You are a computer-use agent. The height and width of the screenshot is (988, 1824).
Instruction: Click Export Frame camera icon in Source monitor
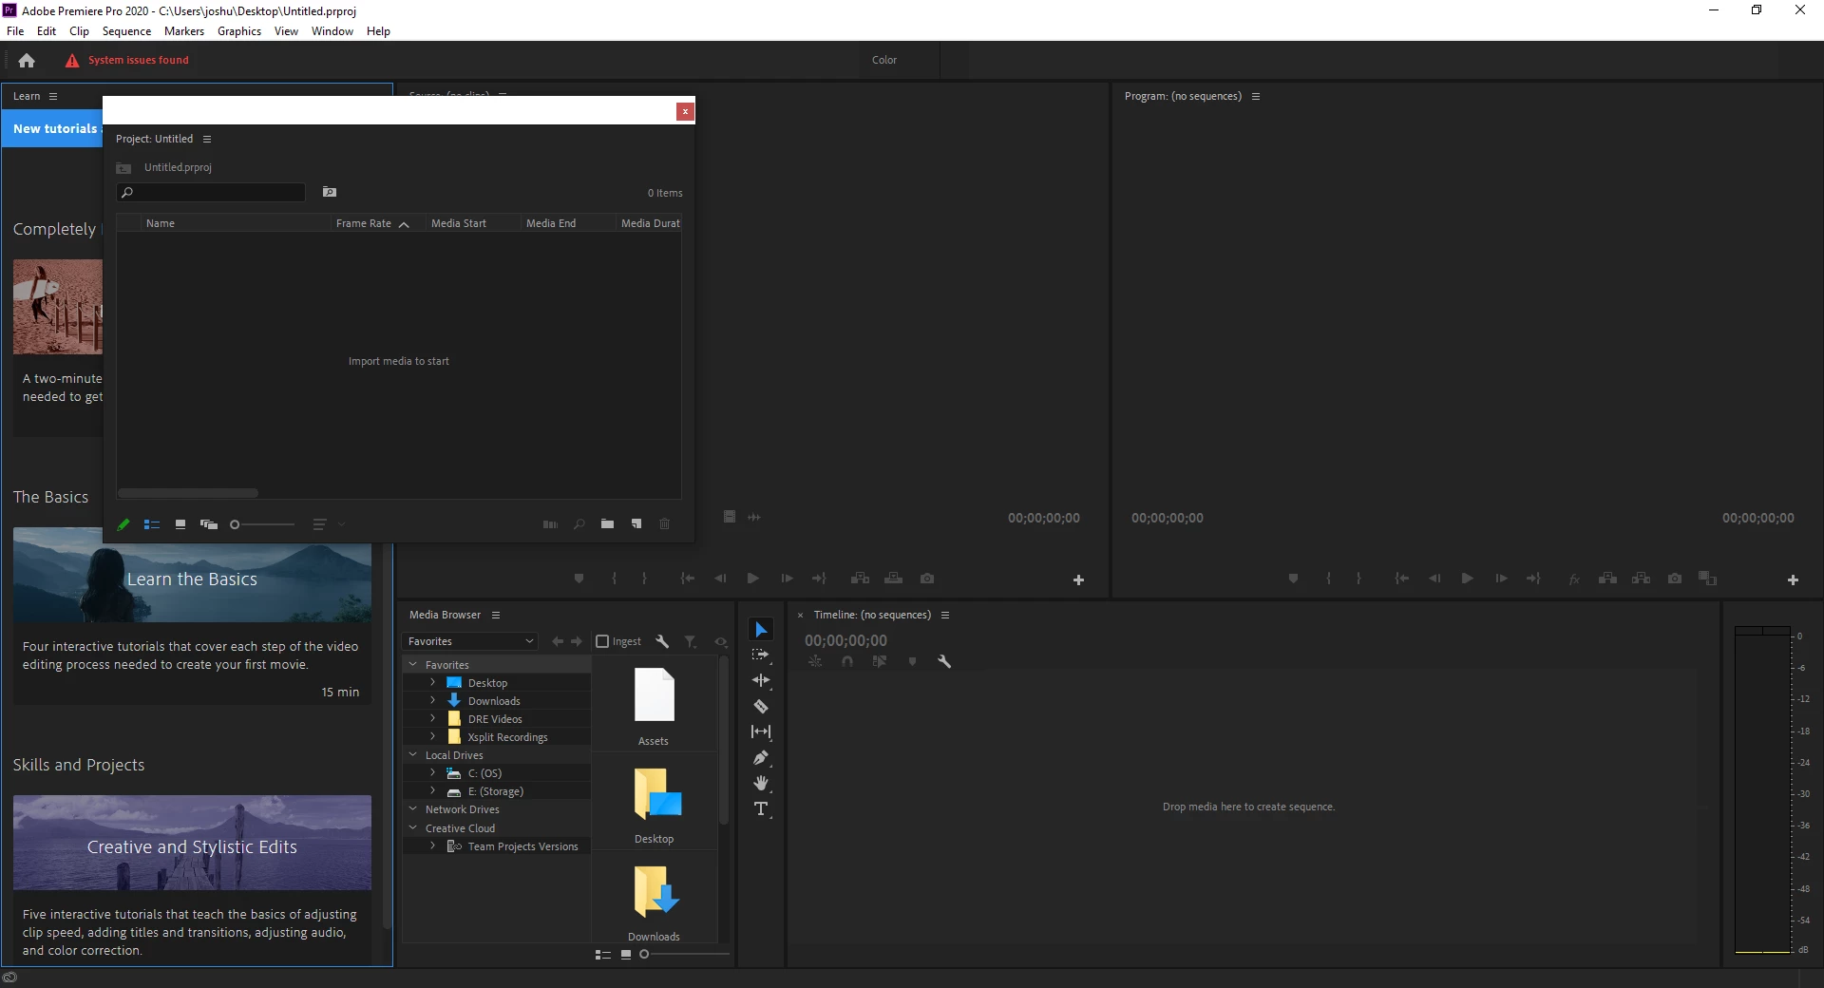[x=927, y=579]
